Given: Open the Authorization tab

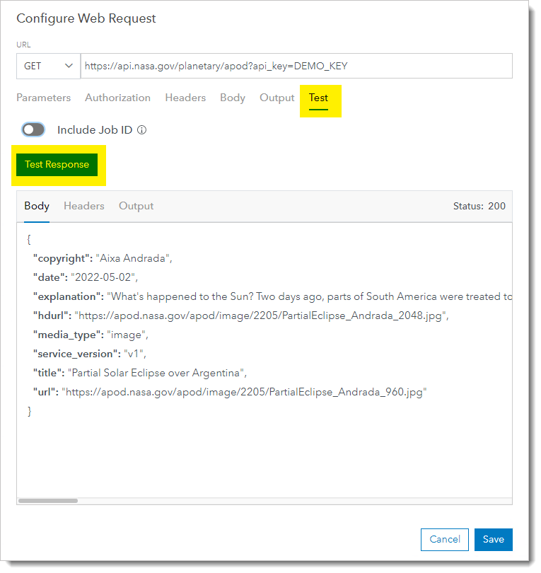Looking at the screenshot, I should [x=117, y=98].
